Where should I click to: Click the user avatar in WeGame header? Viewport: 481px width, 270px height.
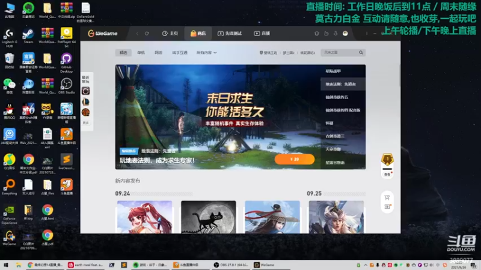coord(345,34)
